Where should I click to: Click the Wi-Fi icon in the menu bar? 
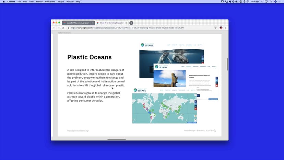[x=247, y=2]
